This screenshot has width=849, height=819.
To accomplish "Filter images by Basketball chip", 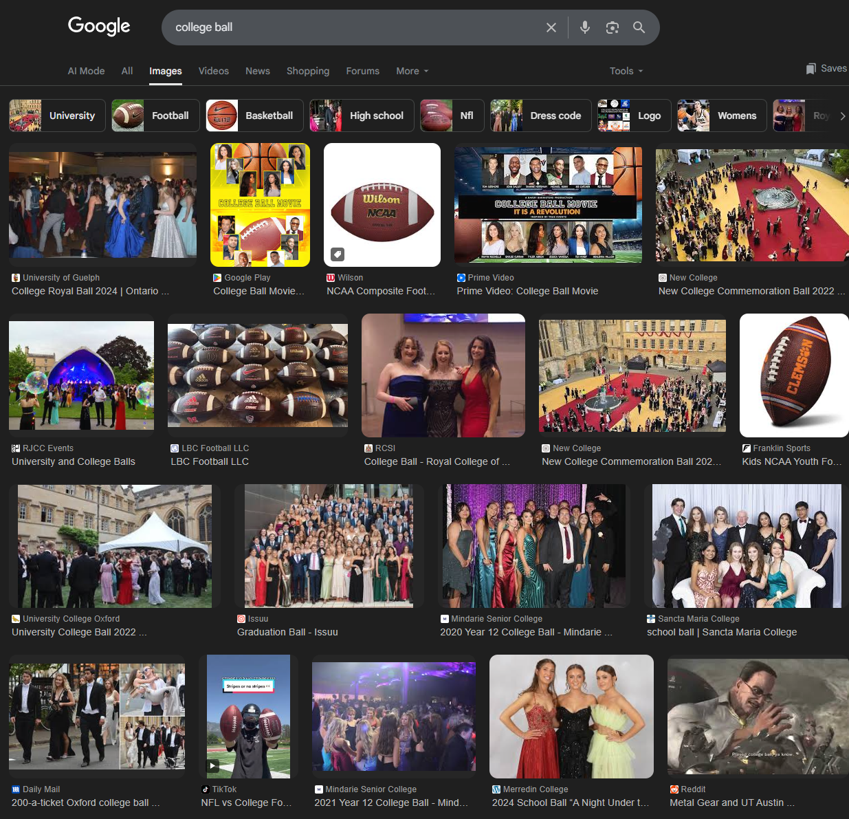I will (254, 116).
